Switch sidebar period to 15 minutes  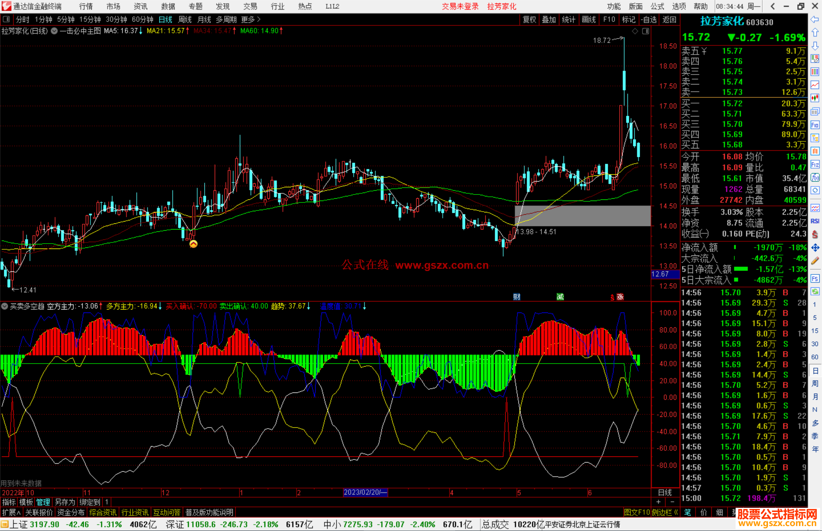coord(815,331)
